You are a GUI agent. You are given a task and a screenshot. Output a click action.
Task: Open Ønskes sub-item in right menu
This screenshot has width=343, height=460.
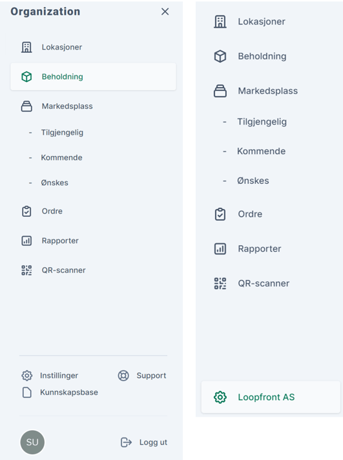pos(253,181)
